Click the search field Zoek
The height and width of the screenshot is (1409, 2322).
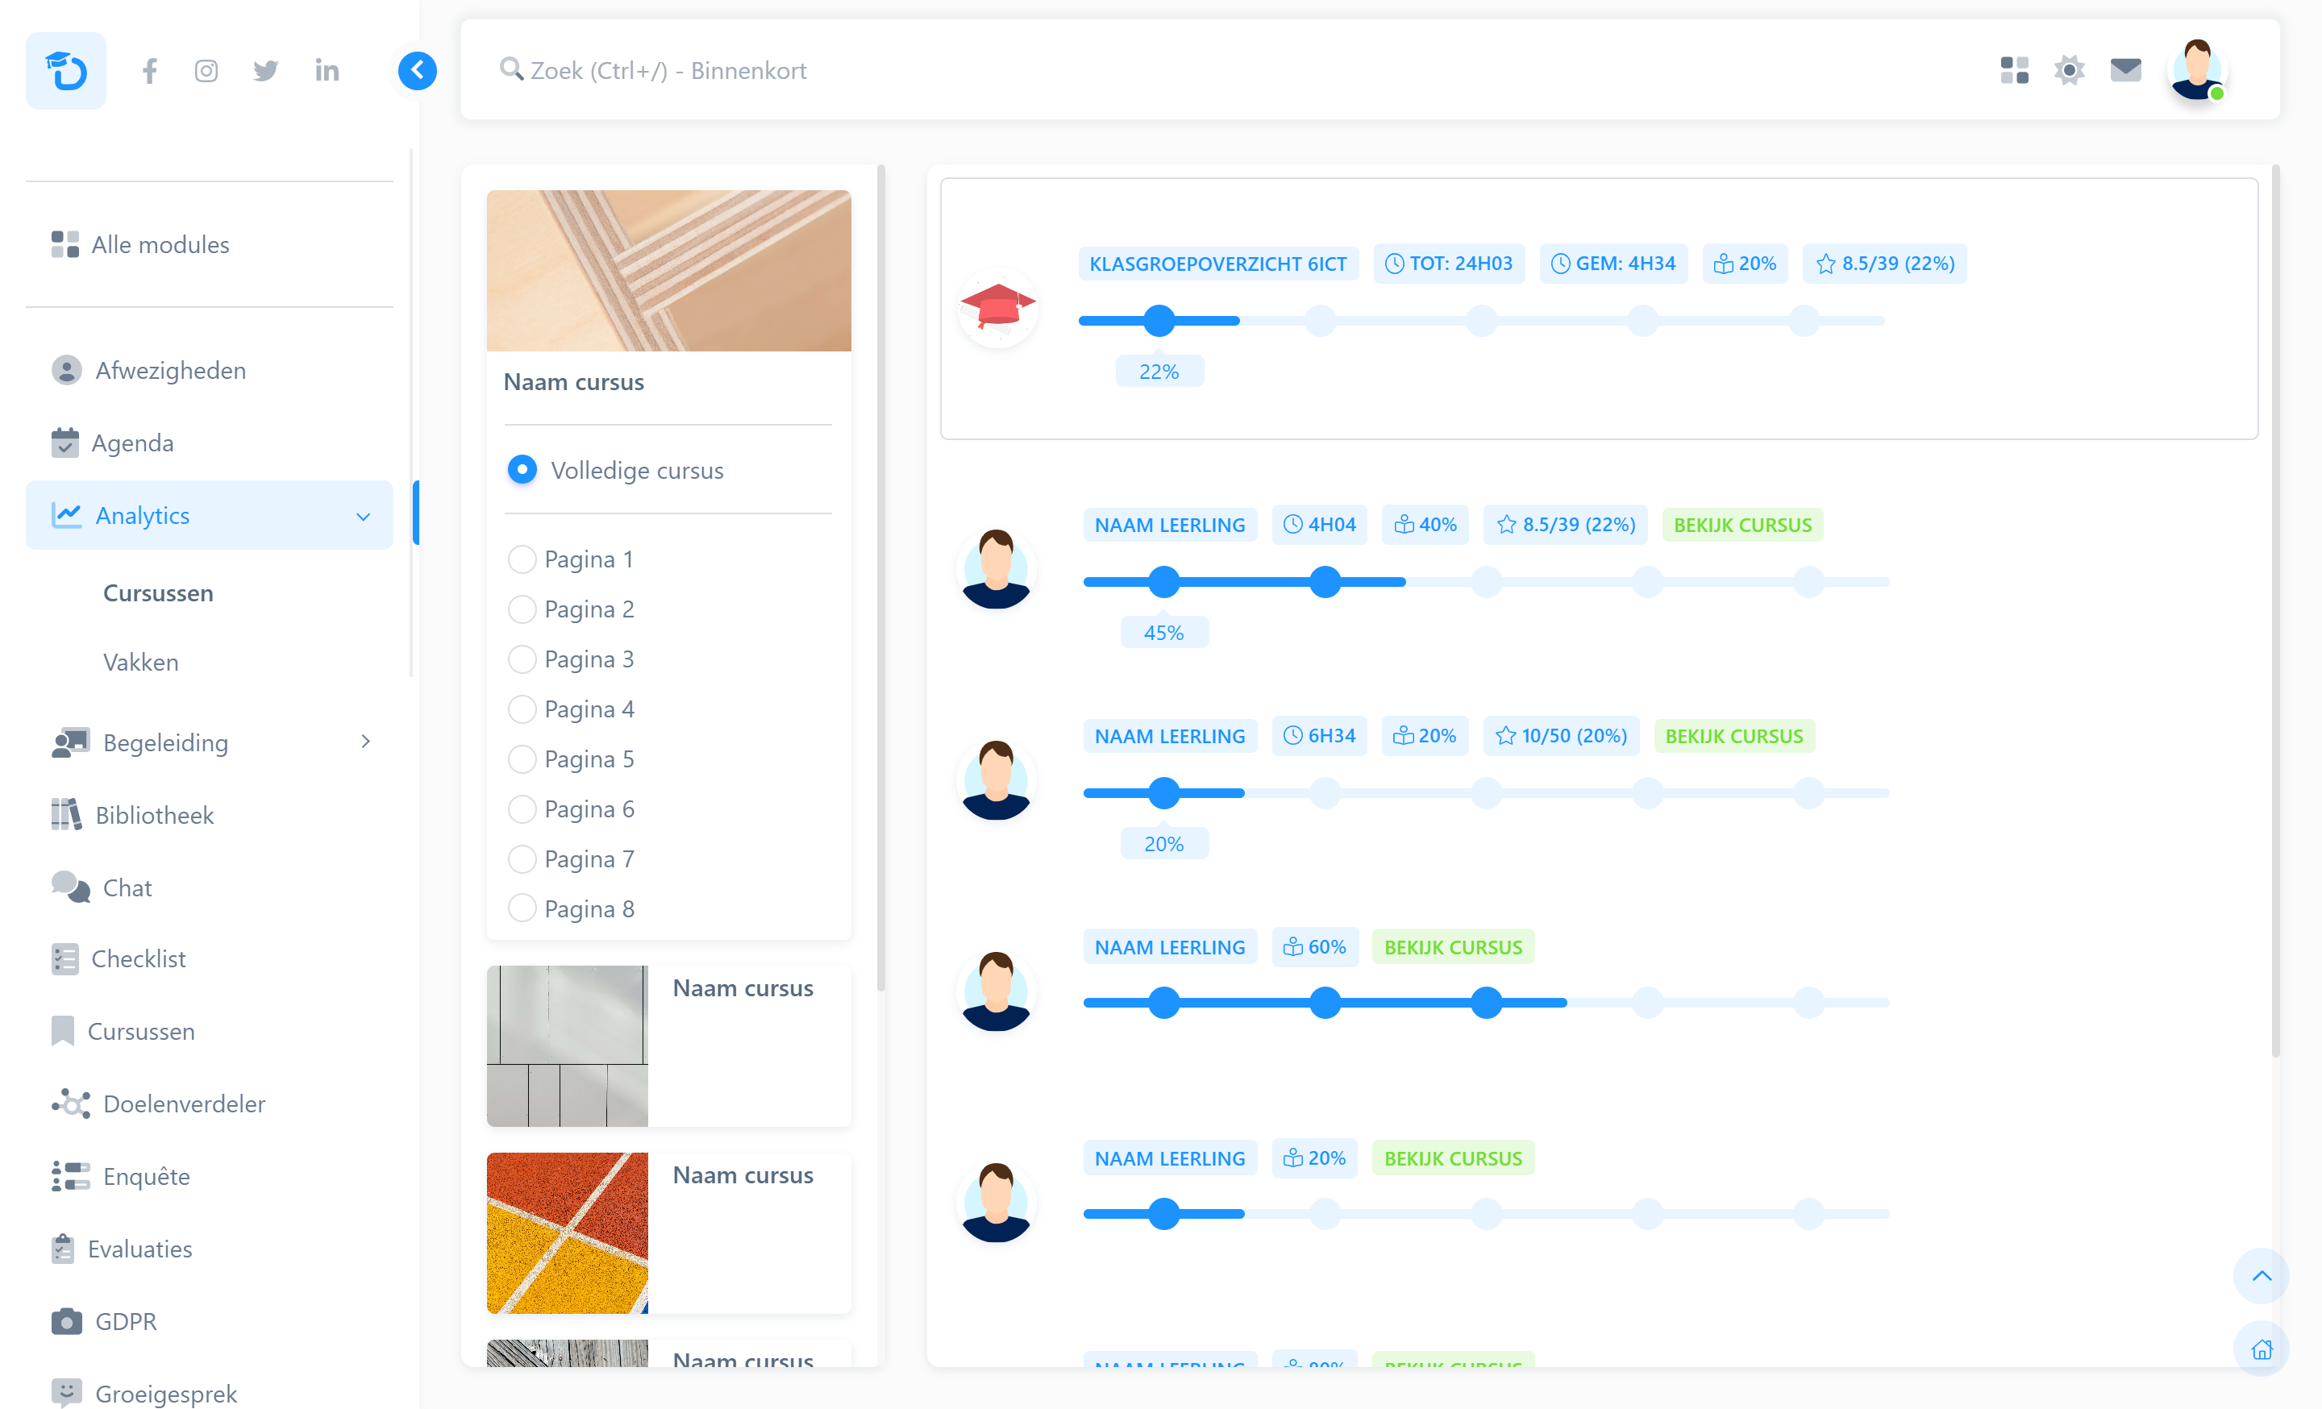pyautogui.click(x=668, y=71)
